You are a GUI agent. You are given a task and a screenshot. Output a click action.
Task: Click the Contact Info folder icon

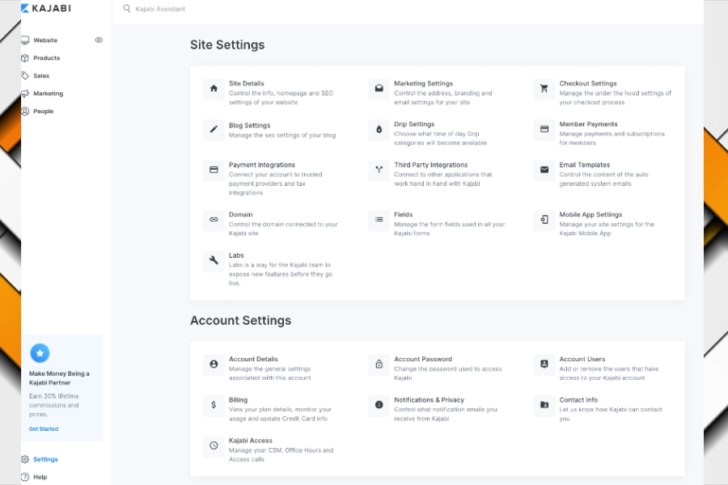[x=544, y=405]
